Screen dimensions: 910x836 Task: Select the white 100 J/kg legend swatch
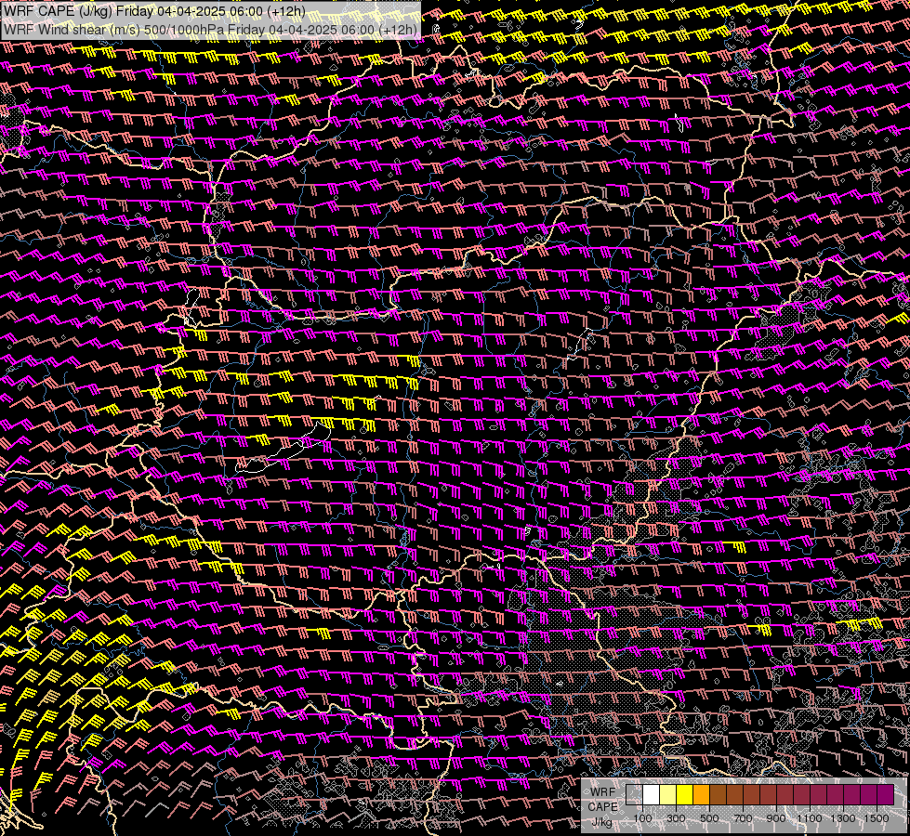(x=652, y=795)
